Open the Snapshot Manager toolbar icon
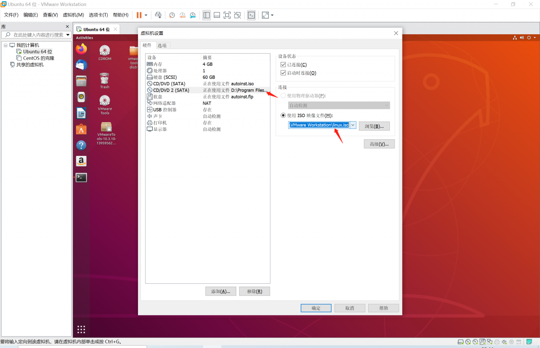Screen dimensions: 540x348 tap(193, 15)
